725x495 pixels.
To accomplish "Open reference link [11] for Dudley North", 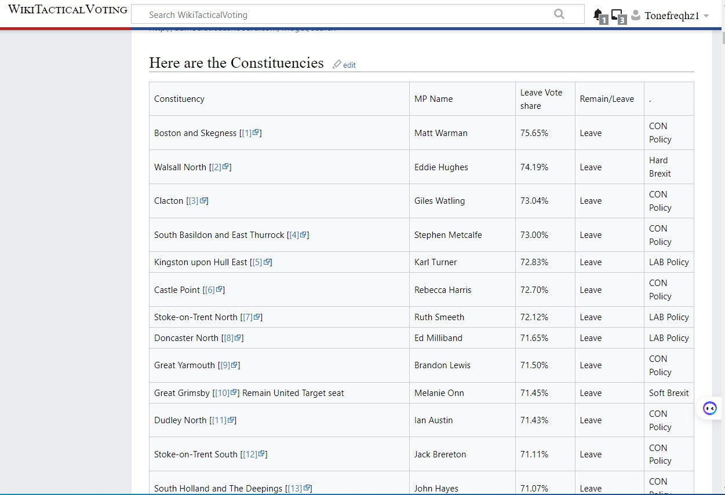I will [x=223, y=420].
